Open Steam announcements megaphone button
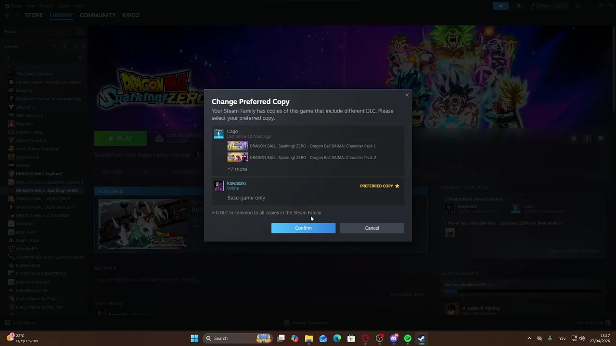The height and width of the screenshot is (346, 616). 500,6
